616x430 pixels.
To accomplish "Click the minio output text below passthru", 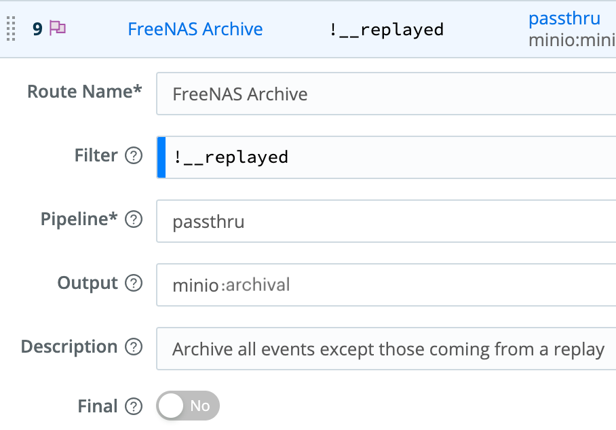I will (x=571, y=41).
